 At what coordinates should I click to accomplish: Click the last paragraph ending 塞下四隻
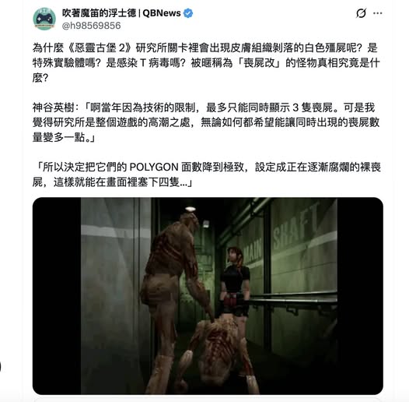[207, 175]
